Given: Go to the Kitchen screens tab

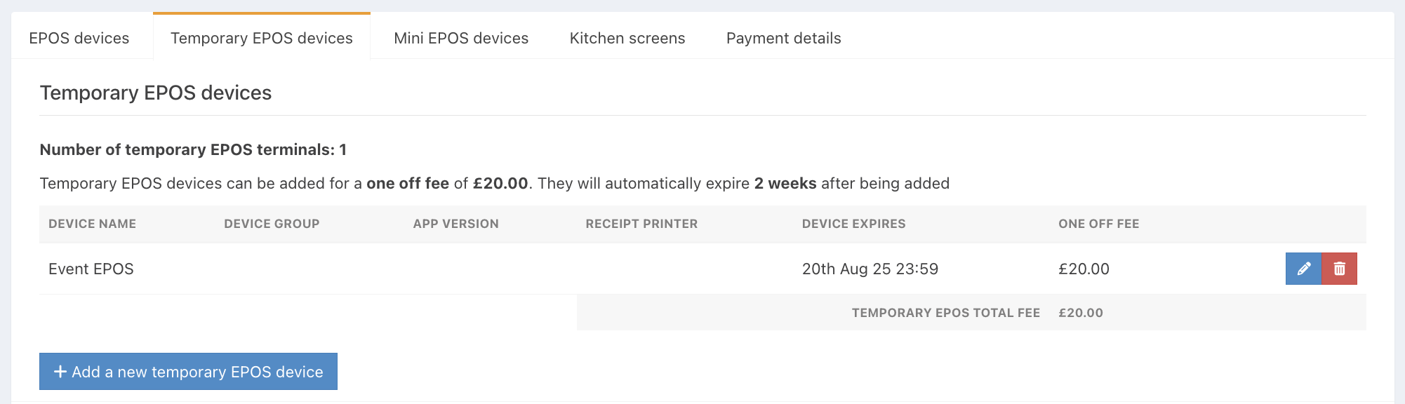Looking at the screenshot, I should 627,38.
